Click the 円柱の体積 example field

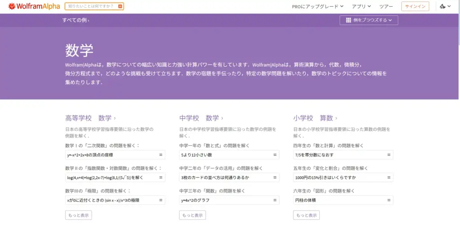(x=343, y=200)
